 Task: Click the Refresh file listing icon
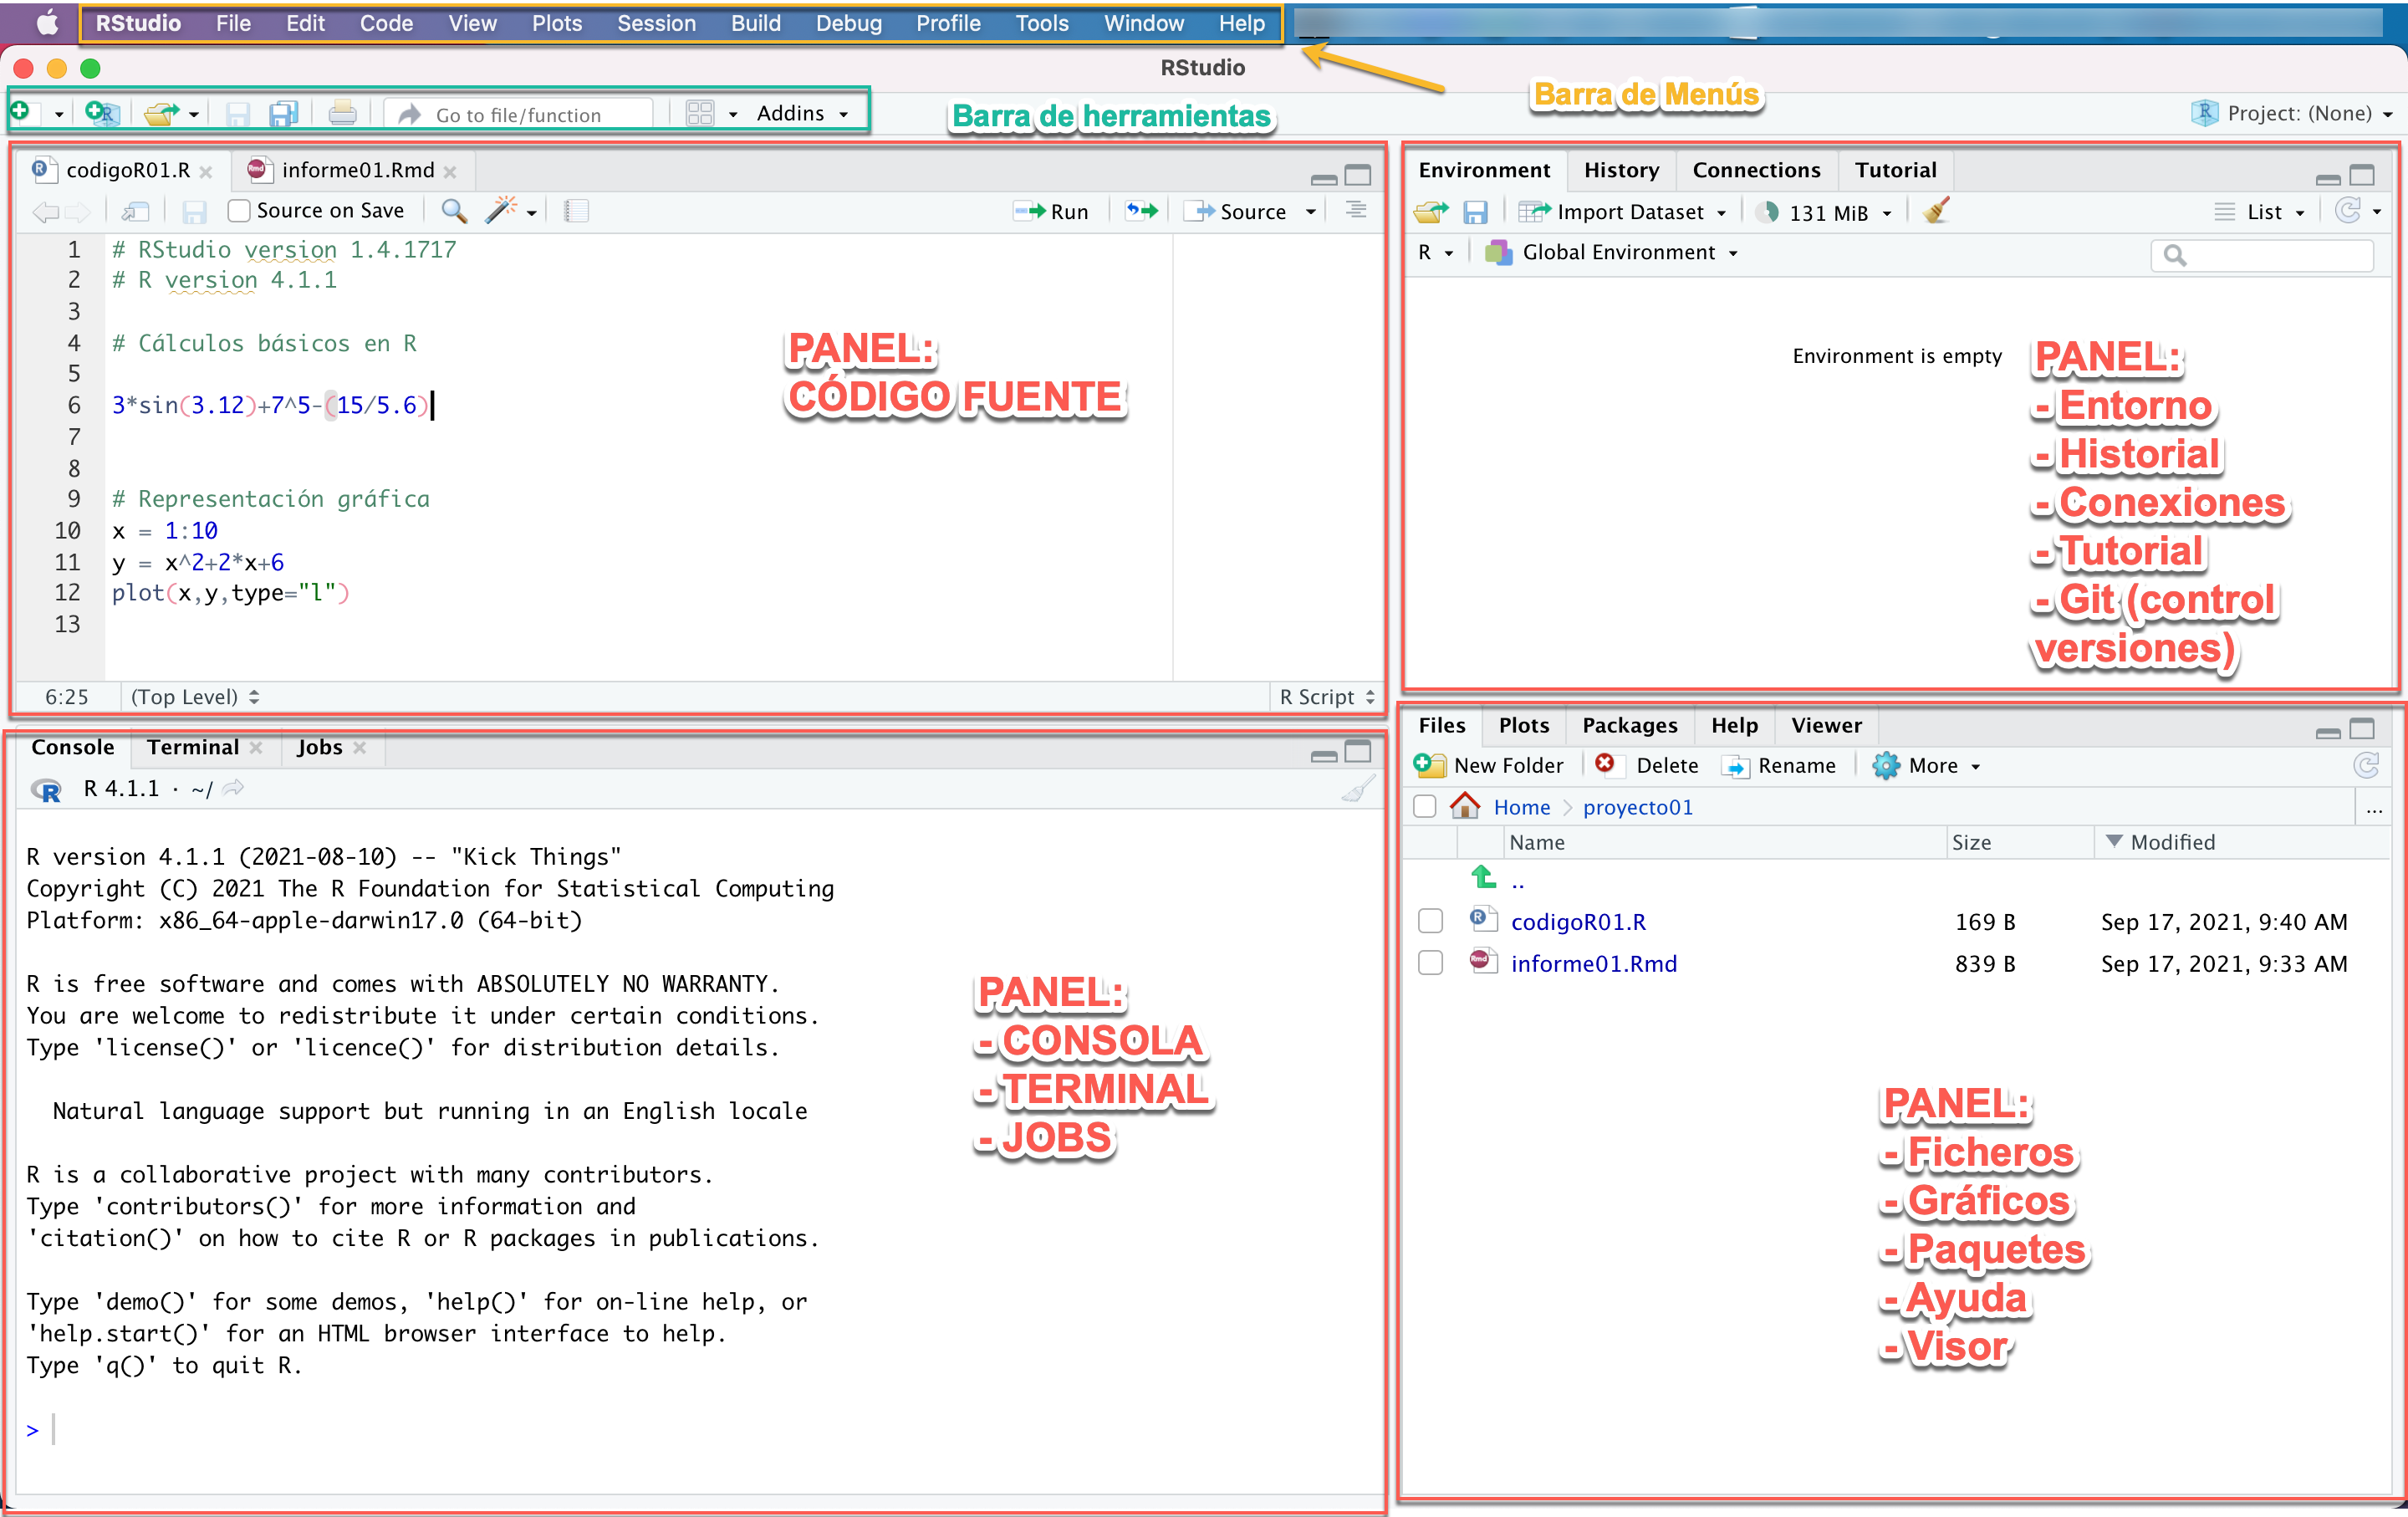point(2366,766)
